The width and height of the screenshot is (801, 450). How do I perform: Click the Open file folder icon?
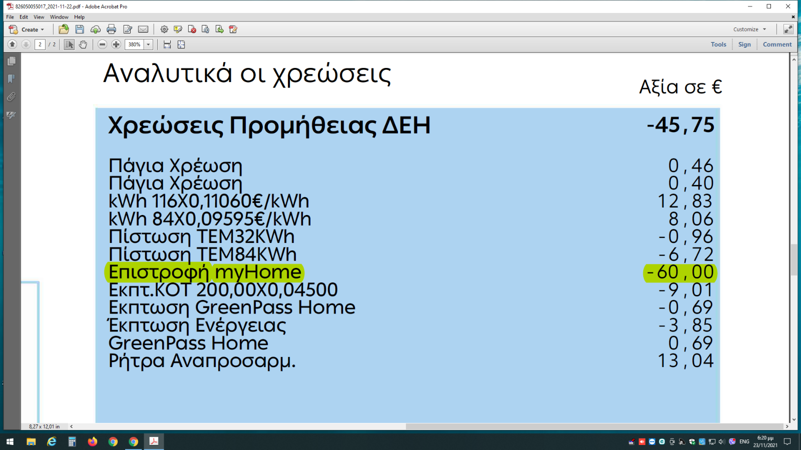[64, 29]
